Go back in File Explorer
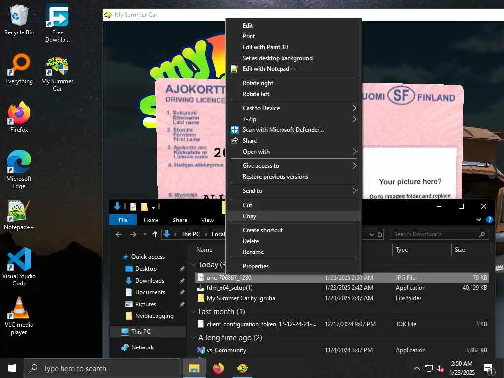The image size is (504, 378). coord(119,234)
